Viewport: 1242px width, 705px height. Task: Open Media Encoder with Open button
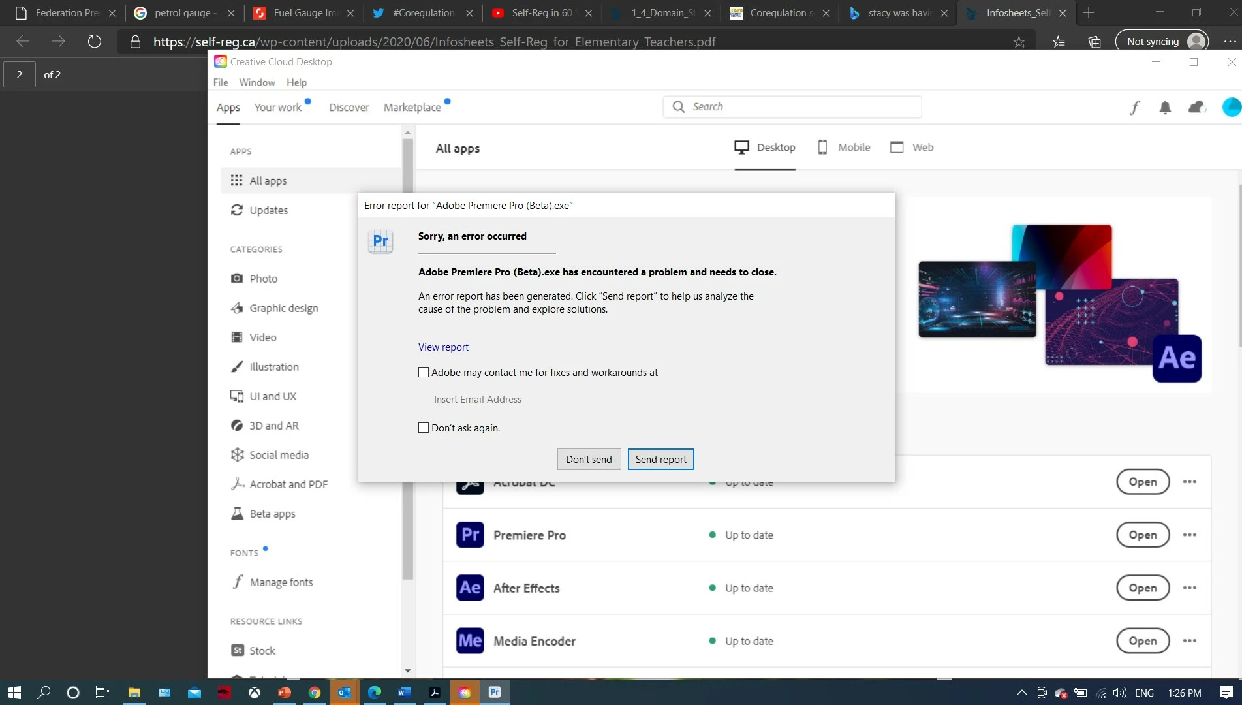point(1142,640)
